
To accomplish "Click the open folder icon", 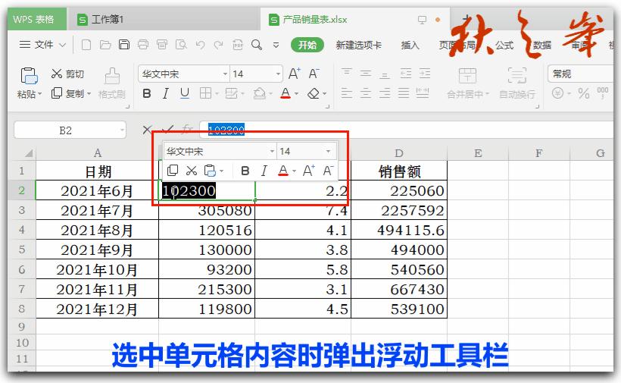I will point(105,45).
